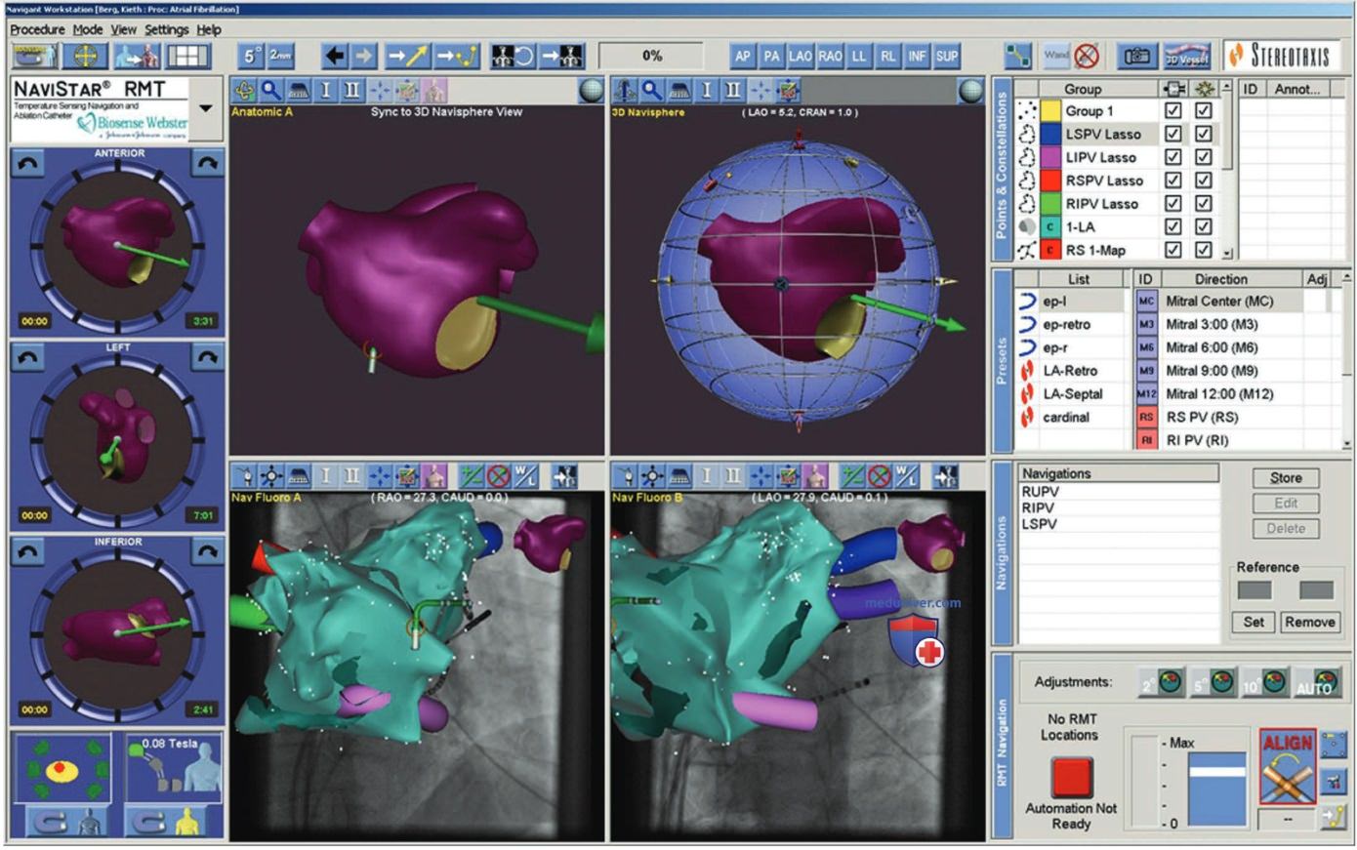The image size is (1357, 850).
Task: Click the red RSPV Lasso color swatch
Action: tap(1050, 181)
